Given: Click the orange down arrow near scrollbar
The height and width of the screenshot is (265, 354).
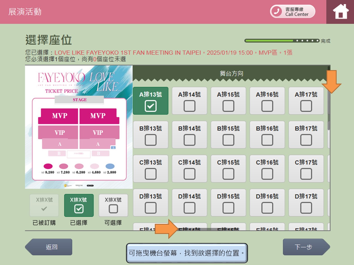Looking at the screenshot, I should pos(331,81).
